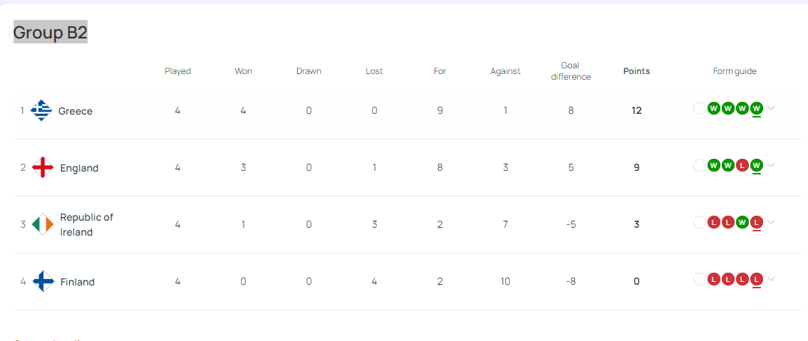Viewport: 808px width, 341px height.
Task: Click the Group B2 heading
Action: [50, 32]
